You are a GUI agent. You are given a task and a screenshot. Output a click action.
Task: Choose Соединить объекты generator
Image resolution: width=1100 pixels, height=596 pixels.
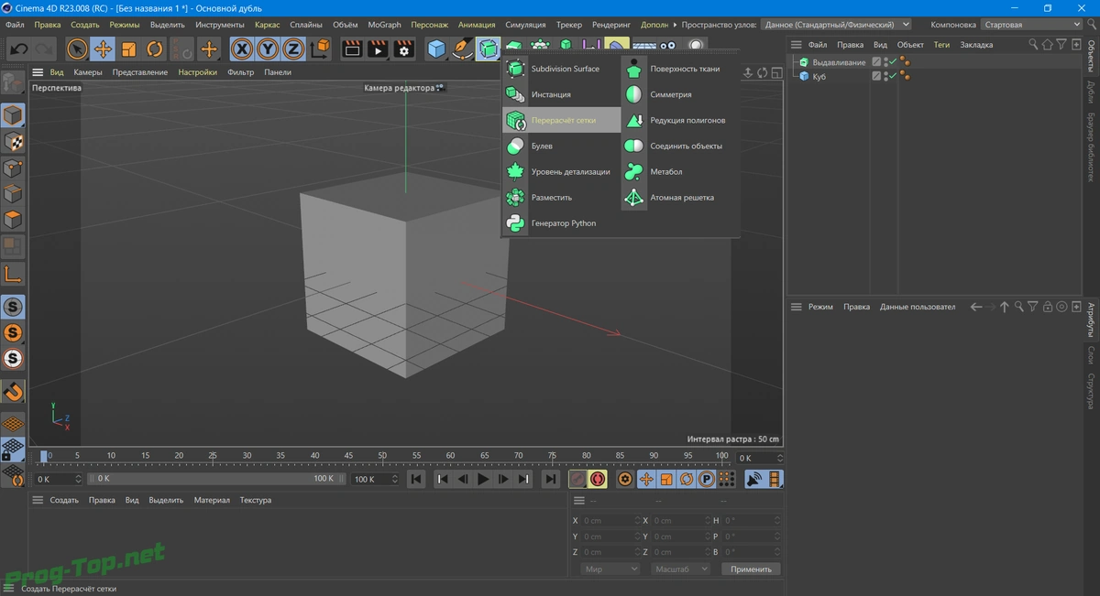680,146
